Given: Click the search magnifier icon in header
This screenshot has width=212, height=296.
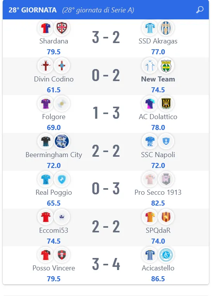Looking at the screenshot, I should [x=200, y=10].
